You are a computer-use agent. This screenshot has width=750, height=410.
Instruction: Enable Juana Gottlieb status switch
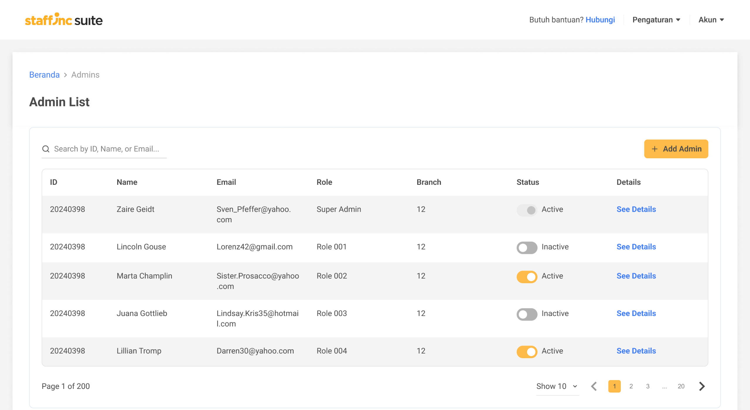coord(526,314)
